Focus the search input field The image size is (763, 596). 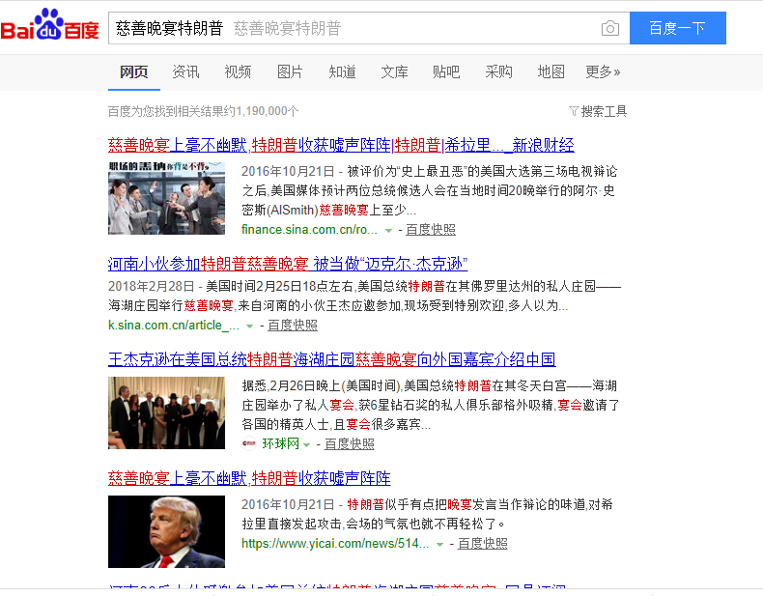pos(369,28)
